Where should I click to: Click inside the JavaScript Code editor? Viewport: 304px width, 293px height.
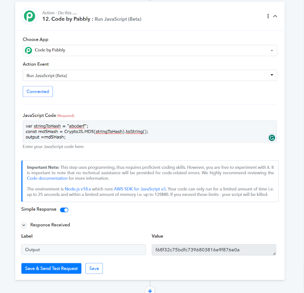(x=149, y=132)
